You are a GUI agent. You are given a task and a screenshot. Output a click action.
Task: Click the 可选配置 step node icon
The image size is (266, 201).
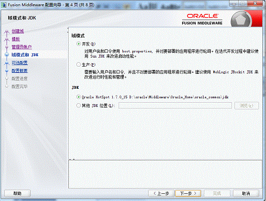click(7, 63)
